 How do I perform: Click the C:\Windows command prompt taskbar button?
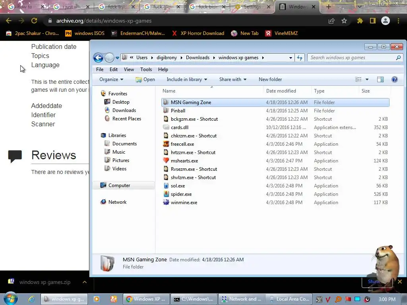(194, 299)
